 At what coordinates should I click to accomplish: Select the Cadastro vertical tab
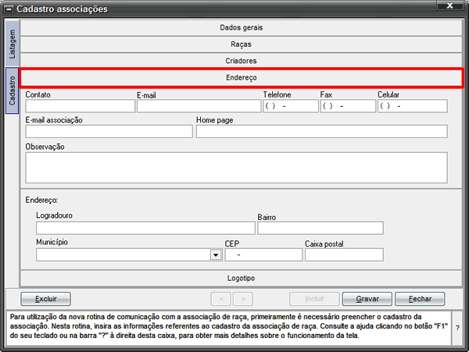pyautogui.click(x=12, y=91)
